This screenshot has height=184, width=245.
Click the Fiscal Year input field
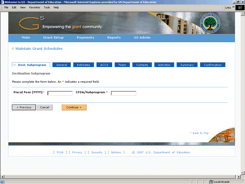(60, 93)
